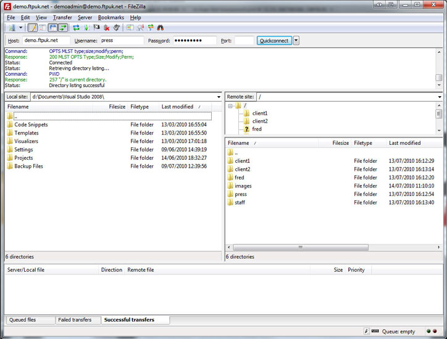This screenshot has width=447, height=339.
Task: Open the Quickconnect history dropdown
Action: coord(296,41)
